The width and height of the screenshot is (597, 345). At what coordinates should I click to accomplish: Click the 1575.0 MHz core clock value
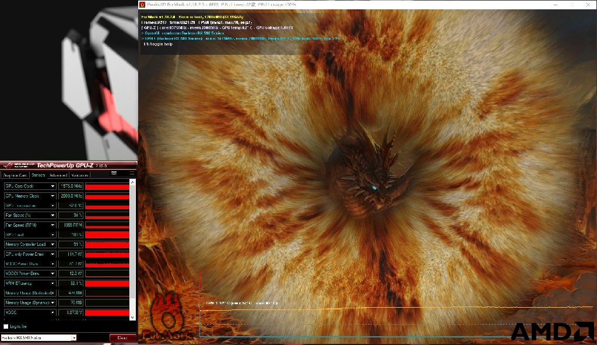(x=71, y=186)
